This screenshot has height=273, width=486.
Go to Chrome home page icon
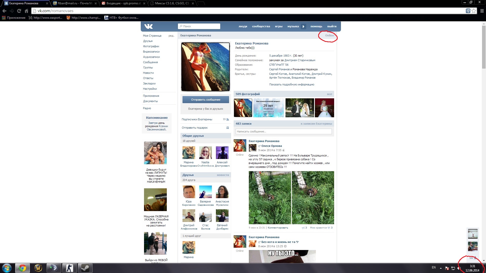[x=26, y=11]
